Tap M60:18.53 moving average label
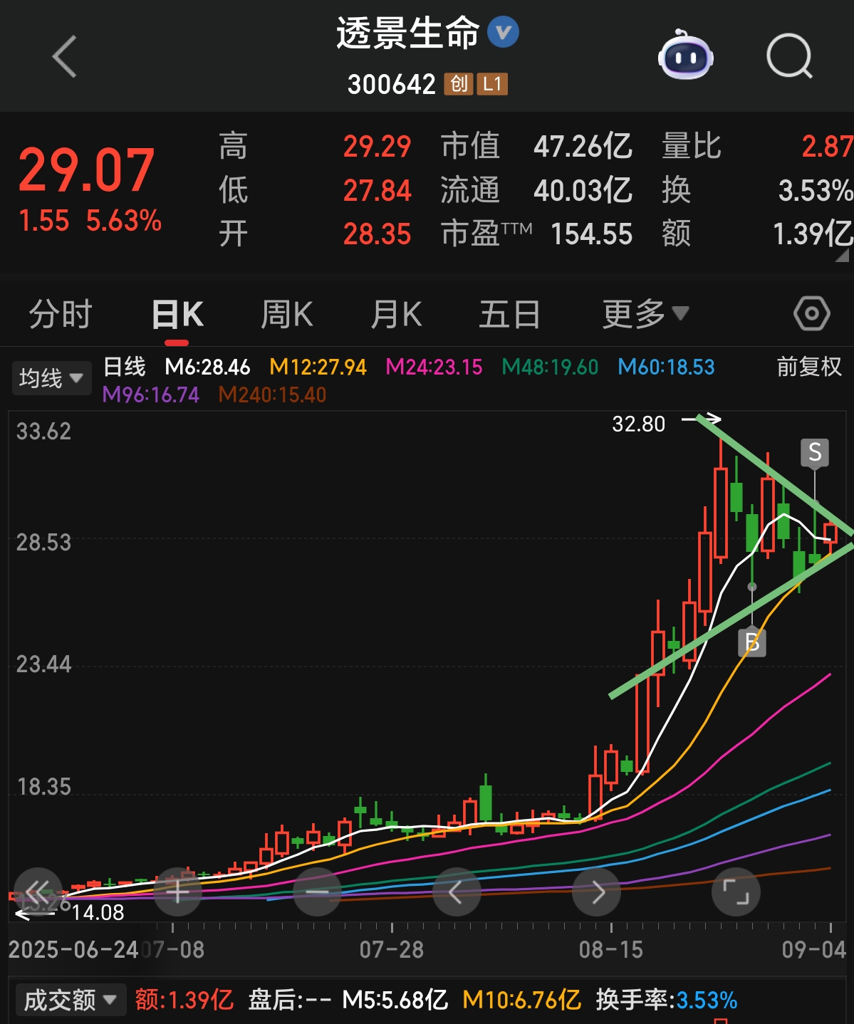This screenshot has height=1024, width=854. click(x=666, y=367)
